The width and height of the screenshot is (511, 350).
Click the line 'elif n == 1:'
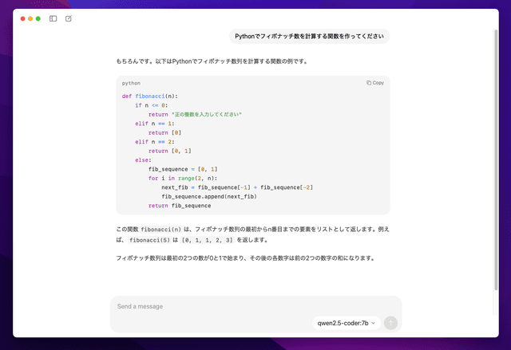tap(155, 124)
